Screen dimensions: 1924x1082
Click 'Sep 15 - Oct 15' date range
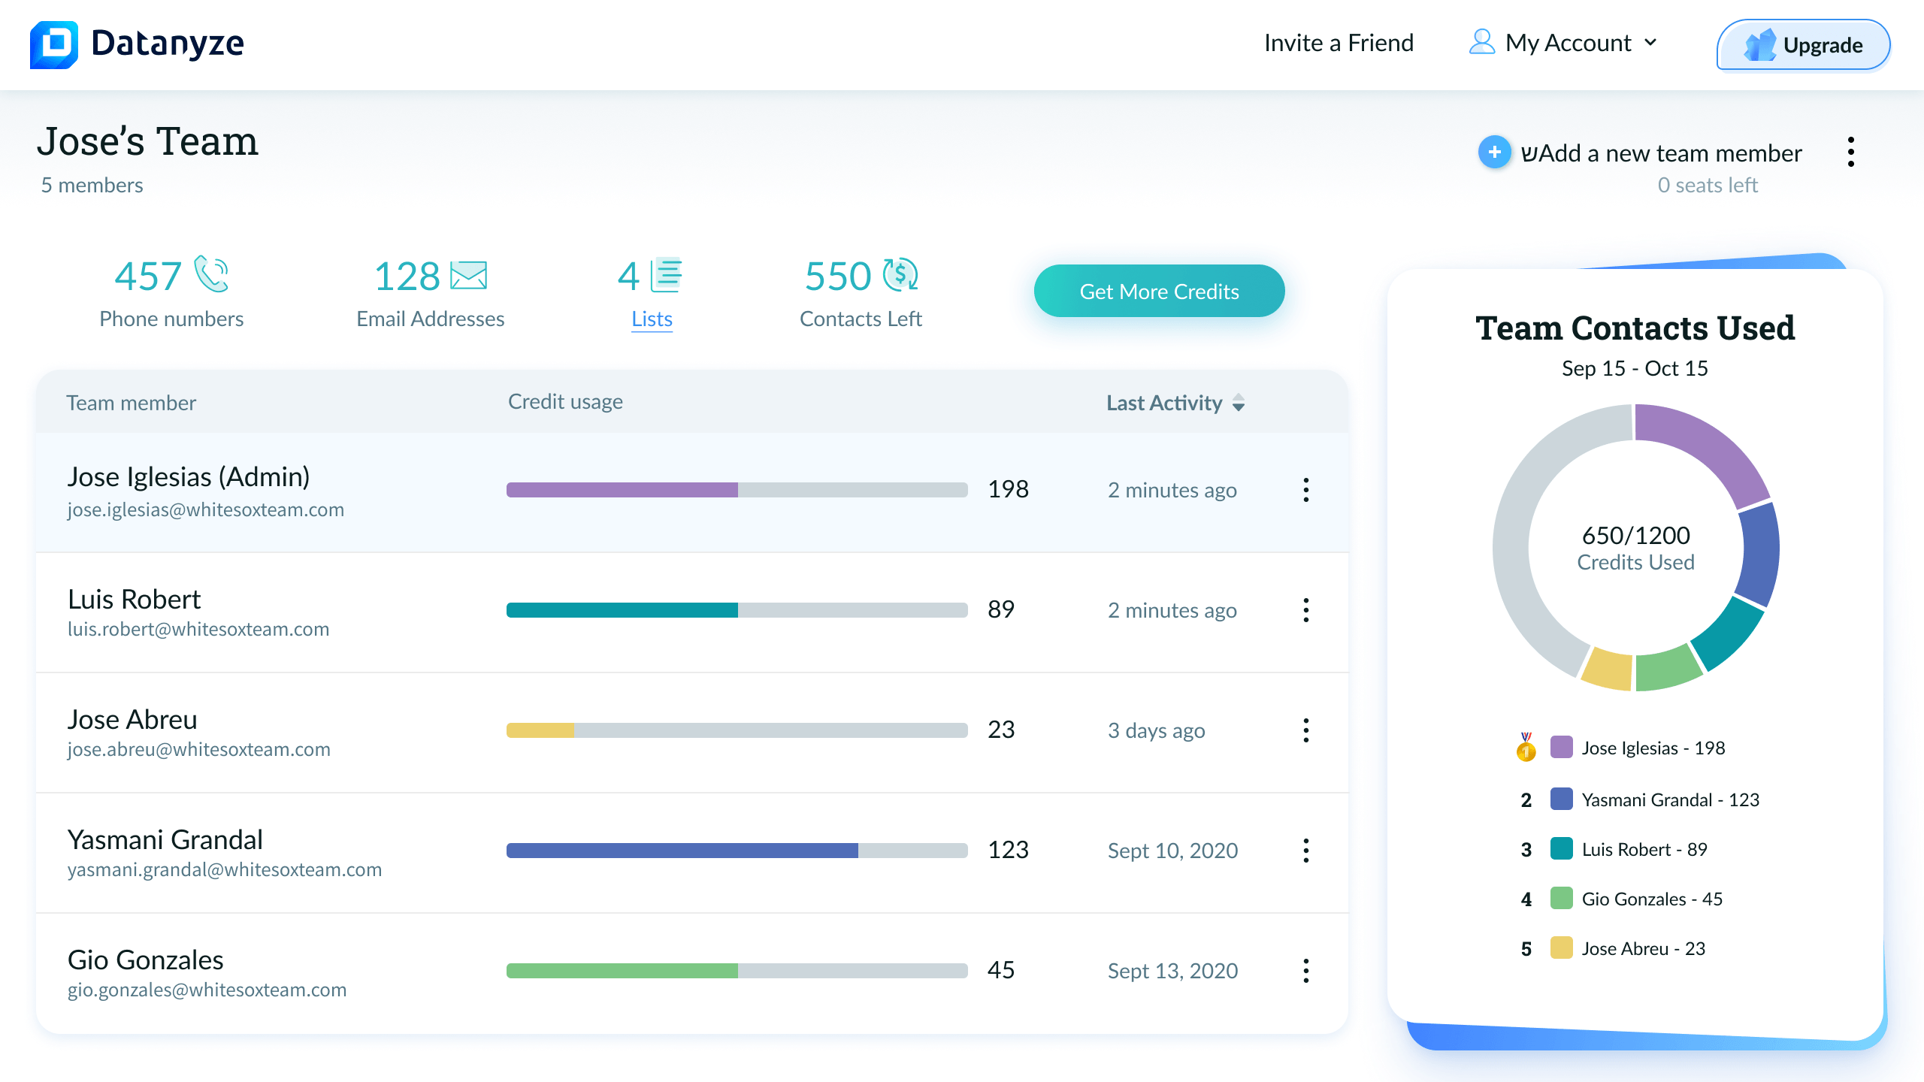1635,368
